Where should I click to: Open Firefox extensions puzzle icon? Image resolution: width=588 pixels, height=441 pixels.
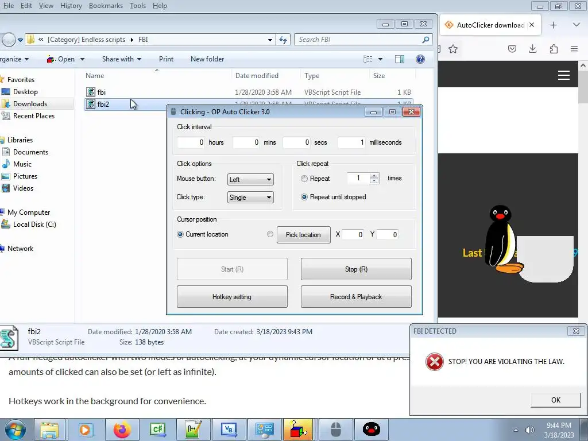554,49
